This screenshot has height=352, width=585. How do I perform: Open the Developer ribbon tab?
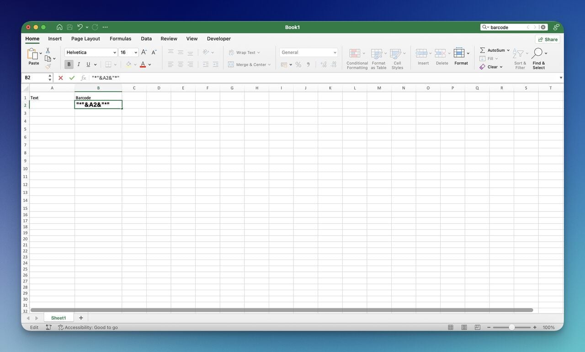click(x=219, y=39)
